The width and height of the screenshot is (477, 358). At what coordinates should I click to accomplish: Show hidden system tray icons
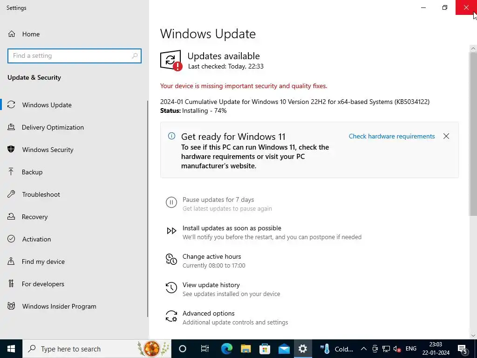363,349
